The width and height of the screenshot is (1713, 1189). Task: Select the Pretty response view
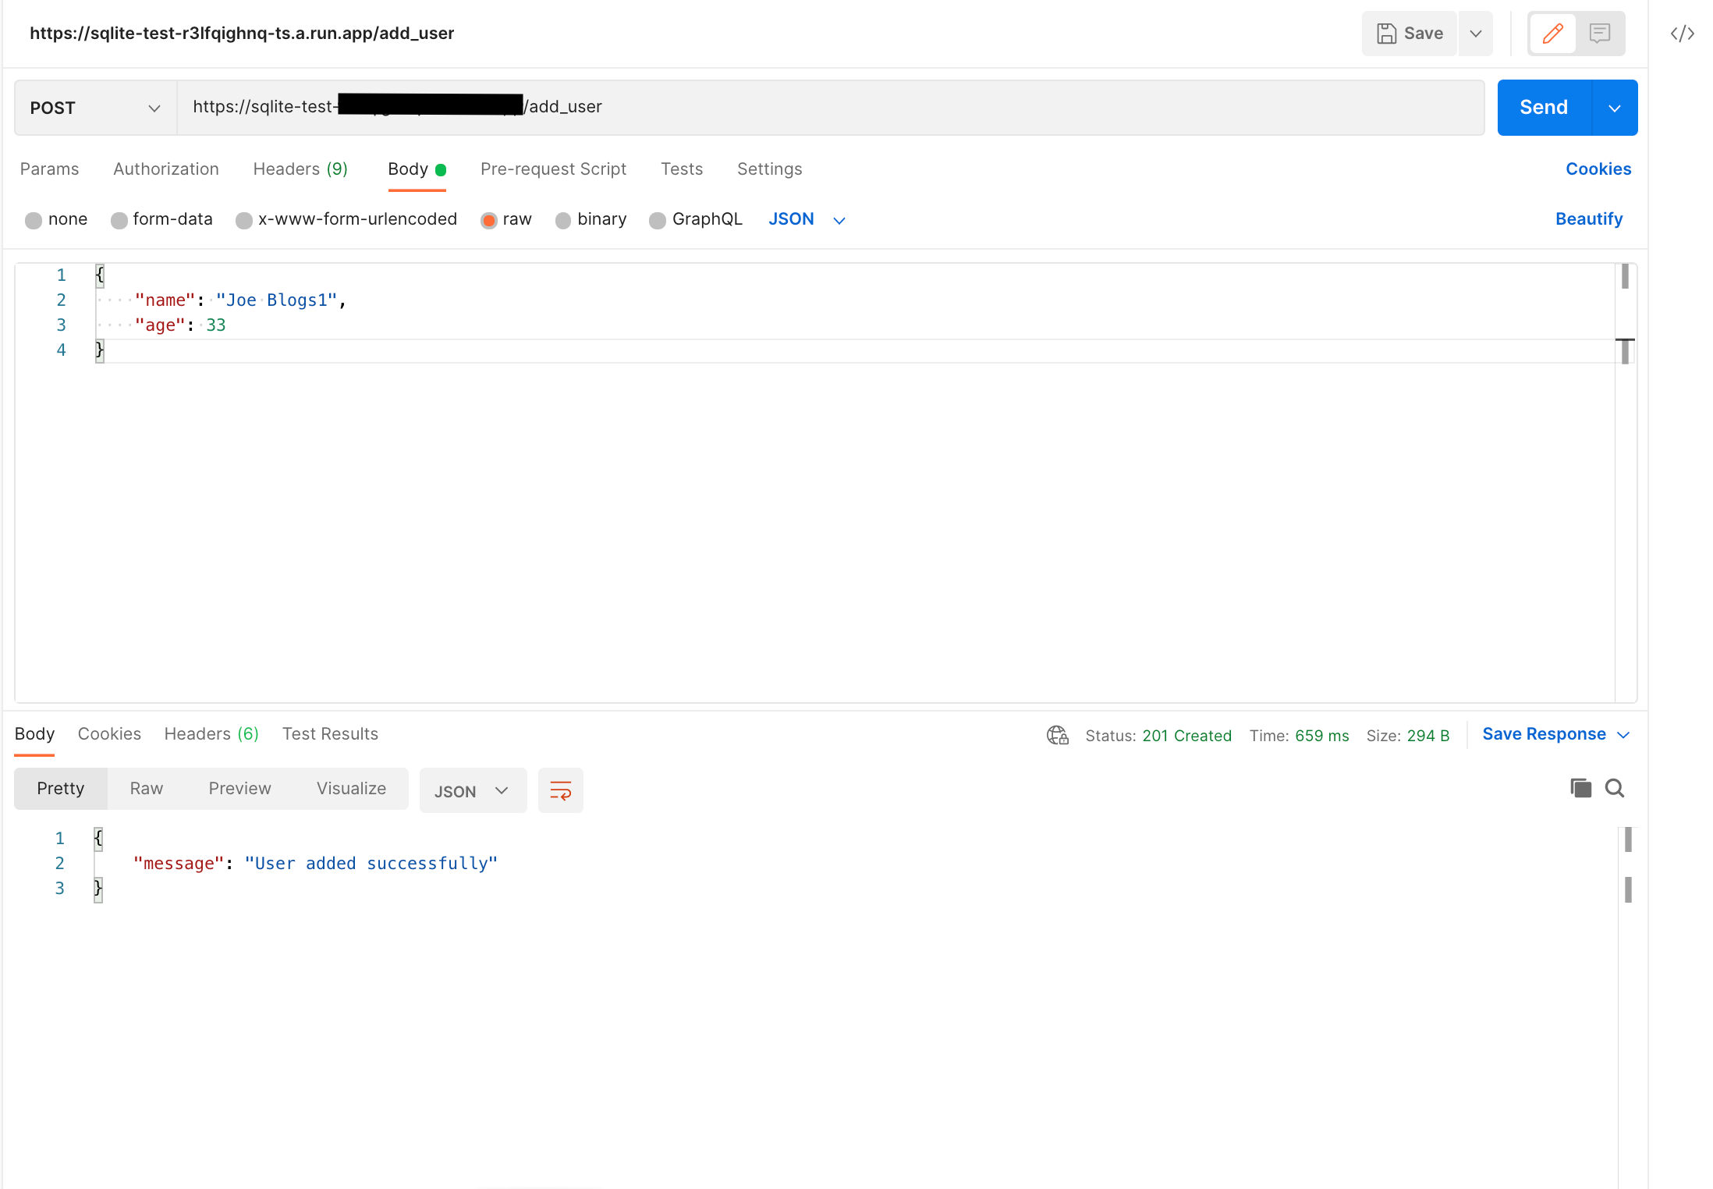coord(60,789)
